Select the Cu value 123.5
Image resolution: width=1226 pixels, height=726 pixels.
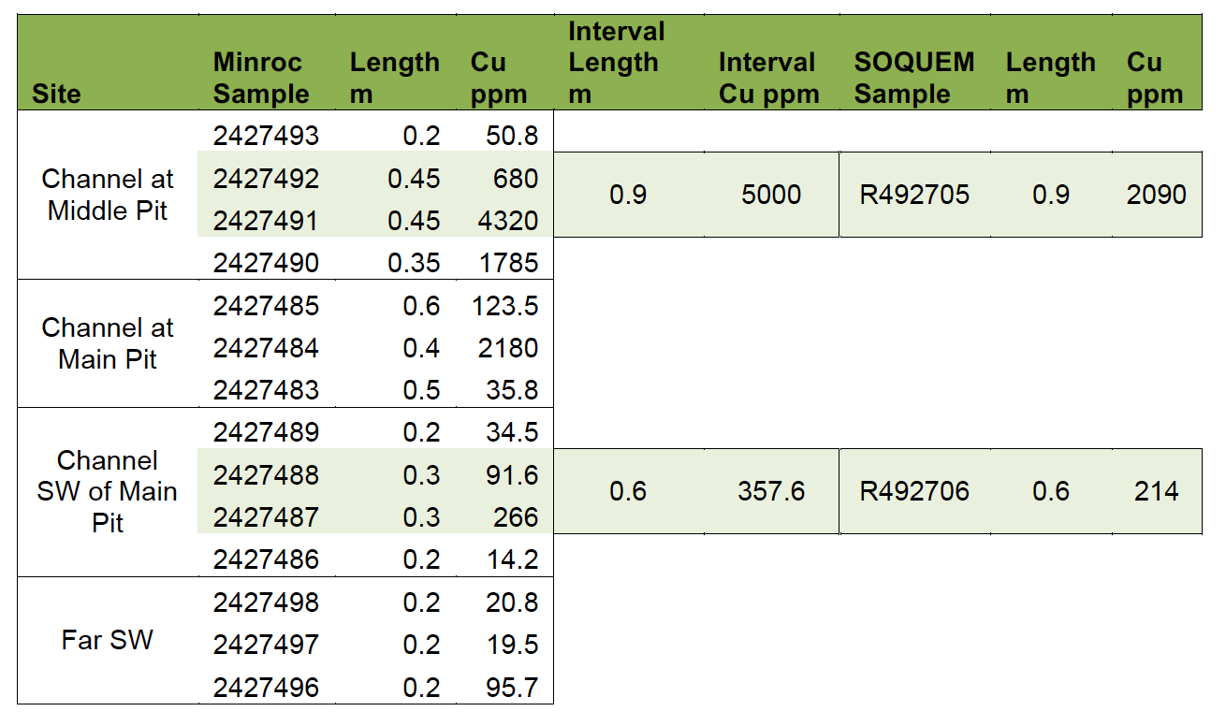pyautogui.click(x=505, y=306)
